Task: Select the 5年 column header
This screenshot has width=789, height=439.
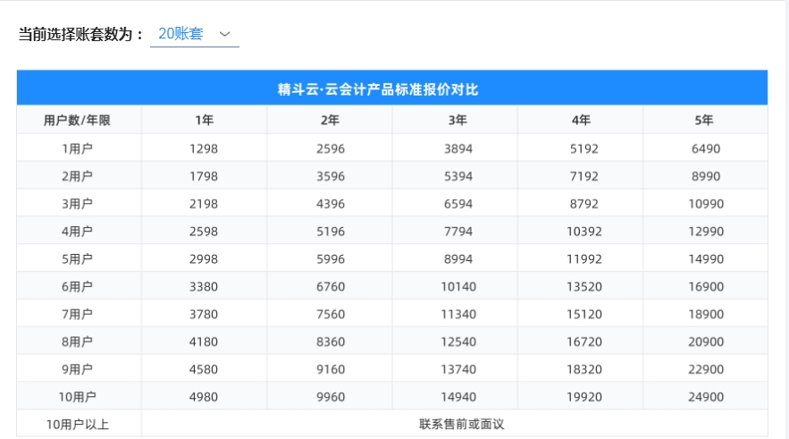Action: coord(704,120)
